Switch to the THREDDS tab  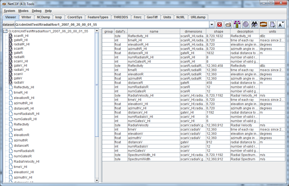pos(121,17)
